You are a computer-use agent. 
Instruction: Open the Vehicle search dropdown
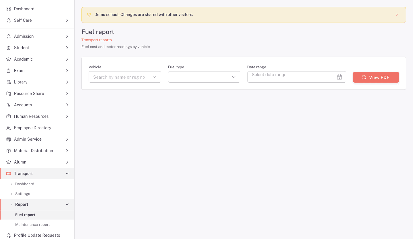tap(125, 77)
